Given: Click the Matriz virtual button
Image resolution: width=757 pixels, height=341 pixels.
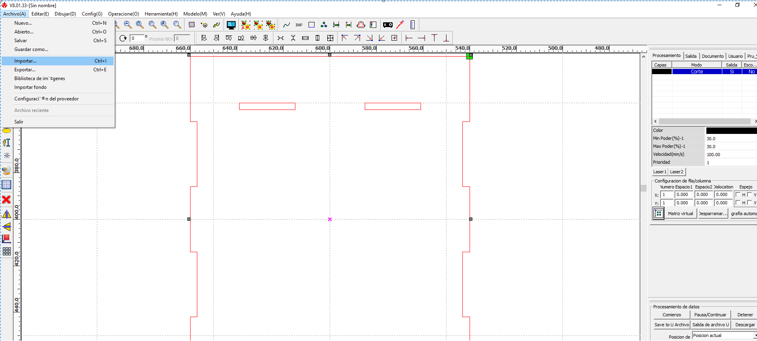Looking at the screenshot, I should tap(680, 214).
